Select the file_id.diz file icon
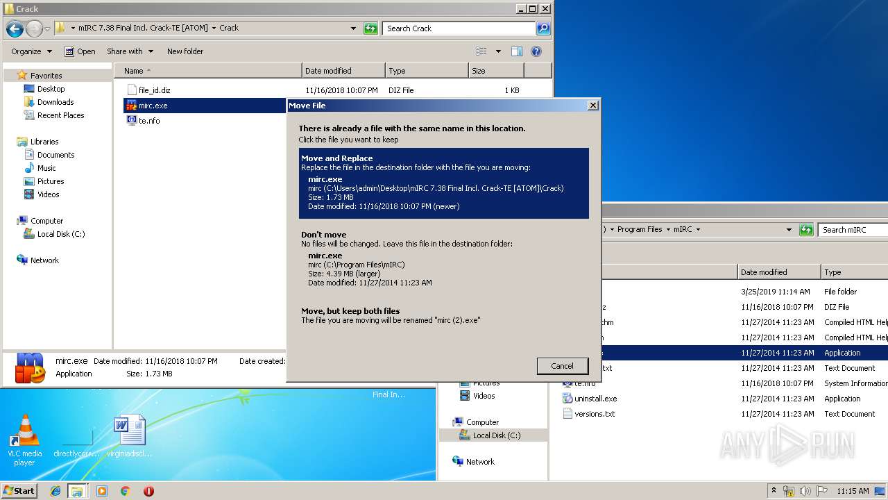This screenshot has width=888, height=500. 132,90
